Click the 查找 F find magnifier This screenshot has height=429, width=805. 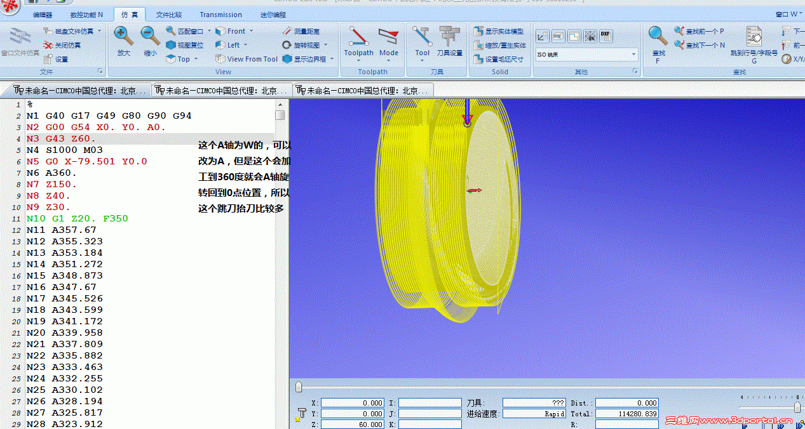tap(658, 44)
